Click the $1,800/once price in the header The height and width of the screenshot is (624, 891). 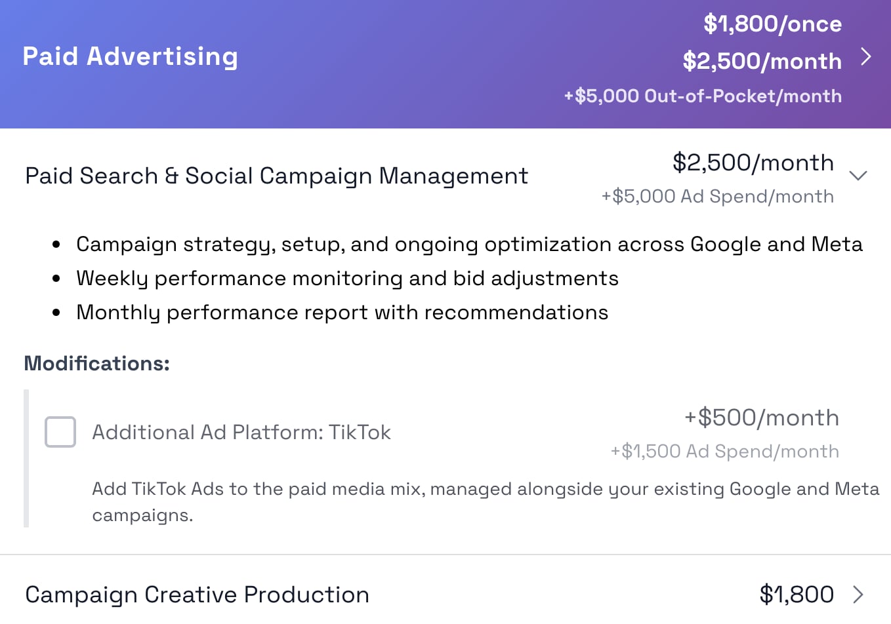coord(772,24)
